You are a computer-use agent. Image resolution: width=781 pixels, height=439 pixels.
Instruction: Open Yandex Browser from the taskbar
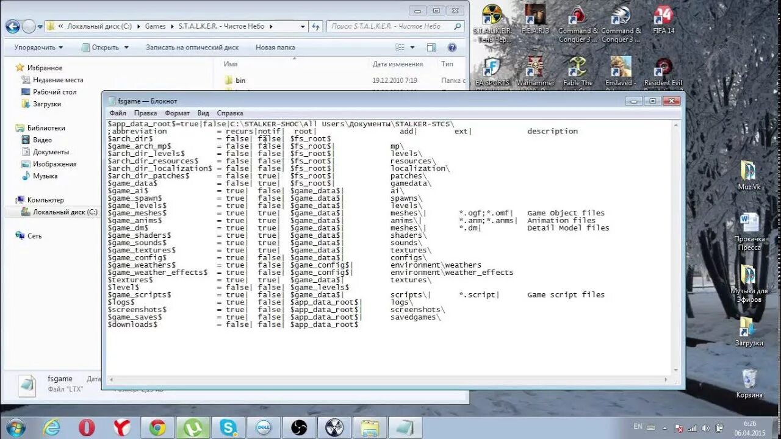(122, 427)
